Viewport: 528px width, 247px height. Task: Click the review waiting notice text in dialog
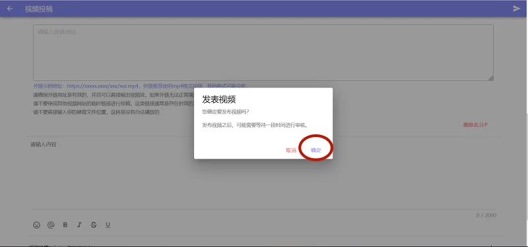pos(255,125)
